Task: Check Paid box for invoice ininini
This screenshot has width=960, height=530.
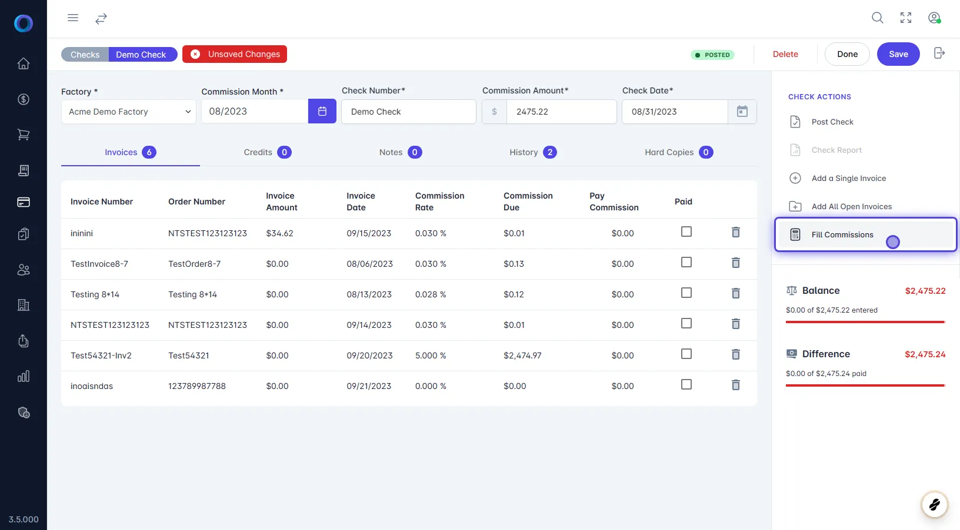Action: (686, 232)
